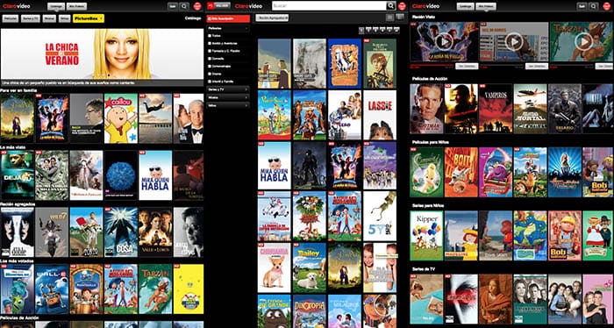
Task: Click red Claro circle logo in middle panel
Action: (402, 6)
